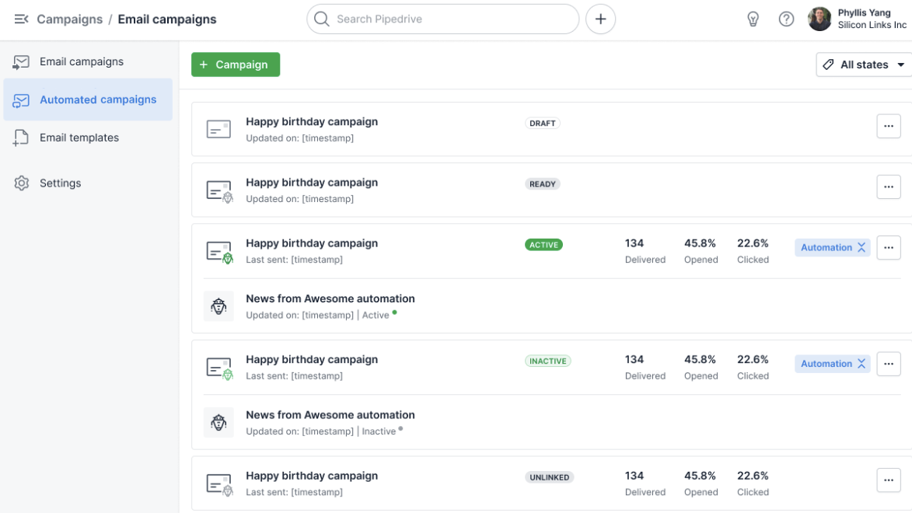Click Automation tag label on active campaign

tap(826, 247)
